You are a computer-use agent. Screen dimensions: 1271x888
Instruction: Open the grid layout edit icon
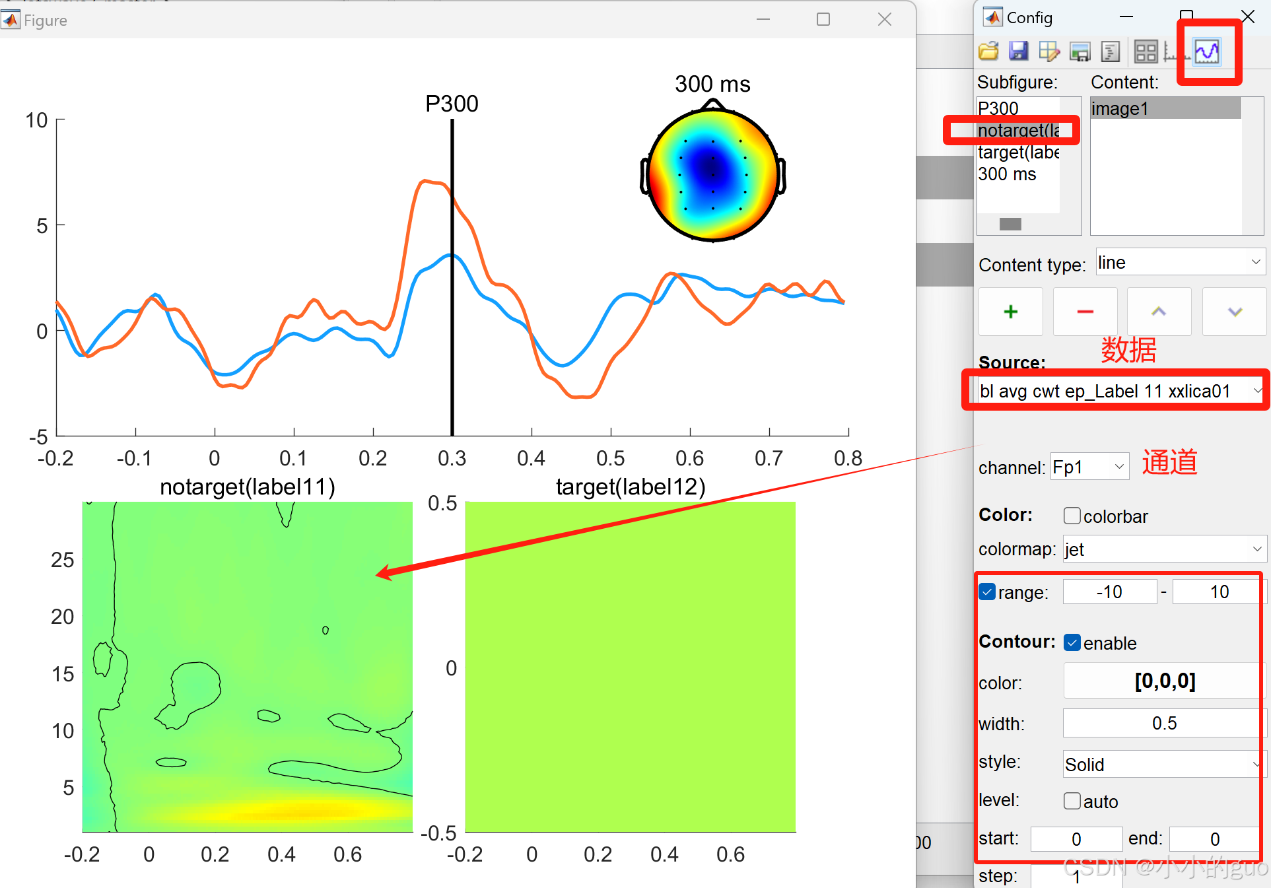point(1049,51)
